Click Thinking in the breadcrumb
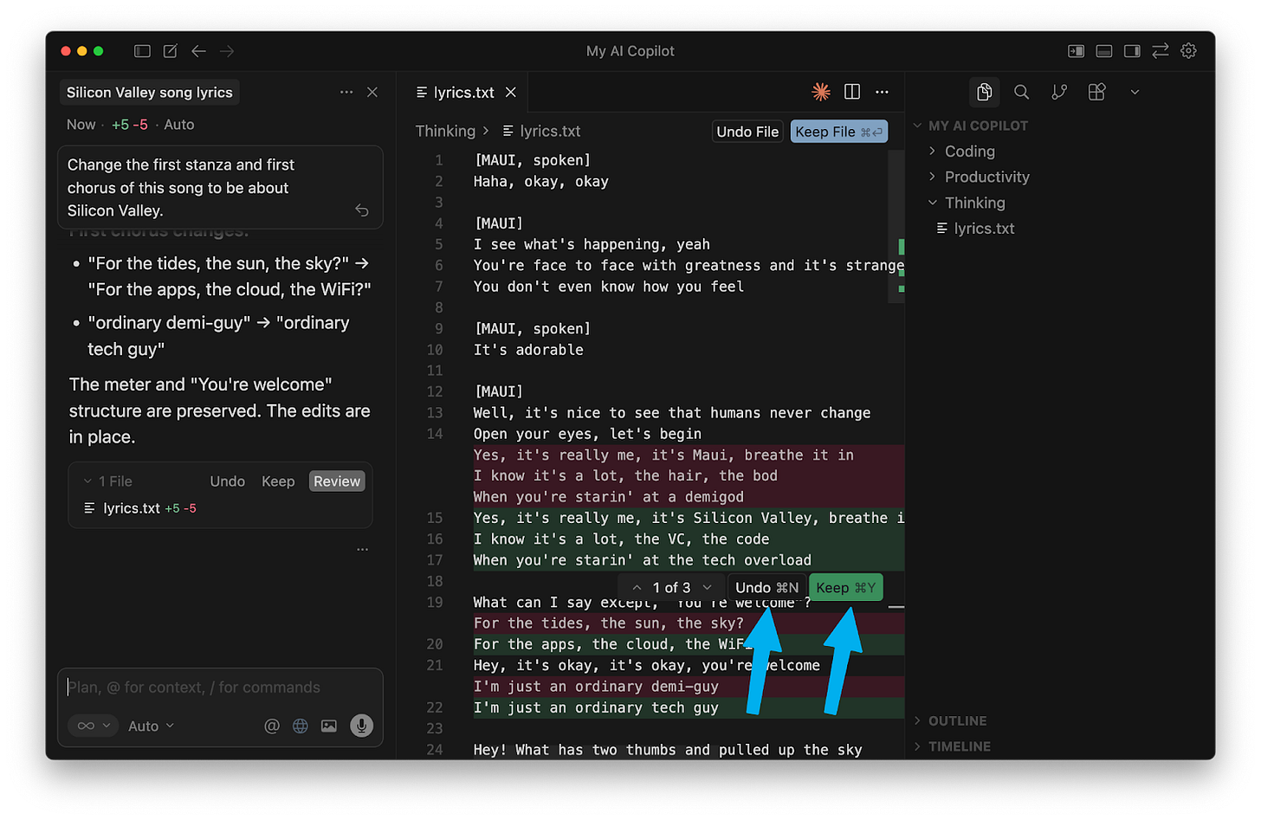Screen dimensions: 1261x820 coord(445,131)
